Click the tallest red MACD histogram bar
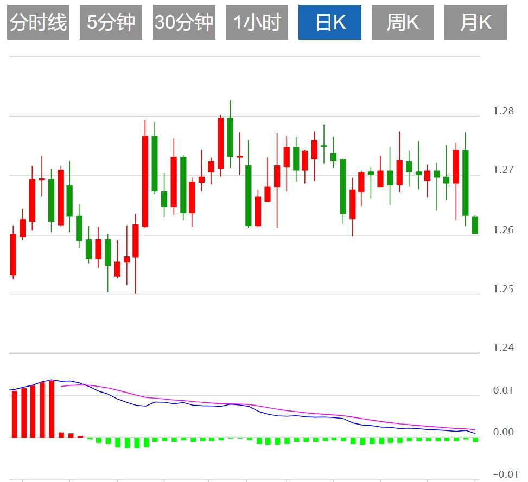This screenshot has height=482, width=528. [x=52, y=409]
